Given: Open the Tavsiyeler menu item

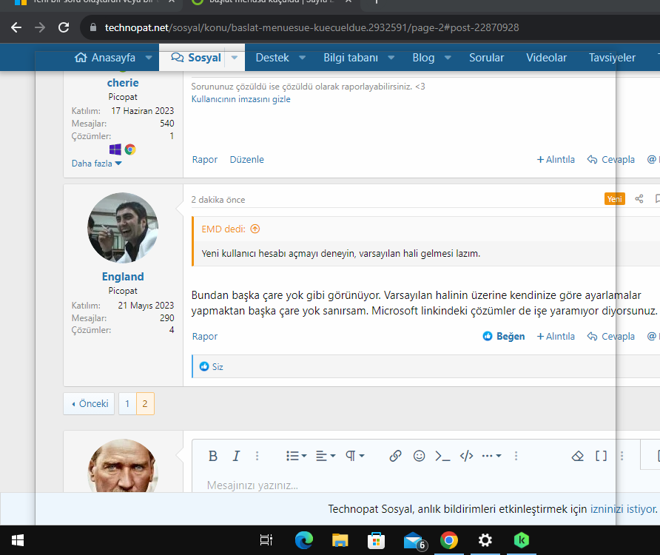Looking at the screenshot, I should 612,58.
